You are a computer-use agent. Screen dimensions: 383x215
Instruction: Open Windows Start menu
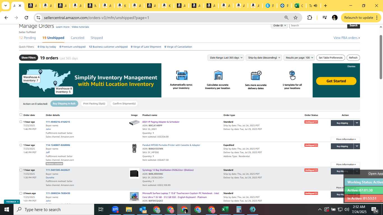(x=7, y=209)
